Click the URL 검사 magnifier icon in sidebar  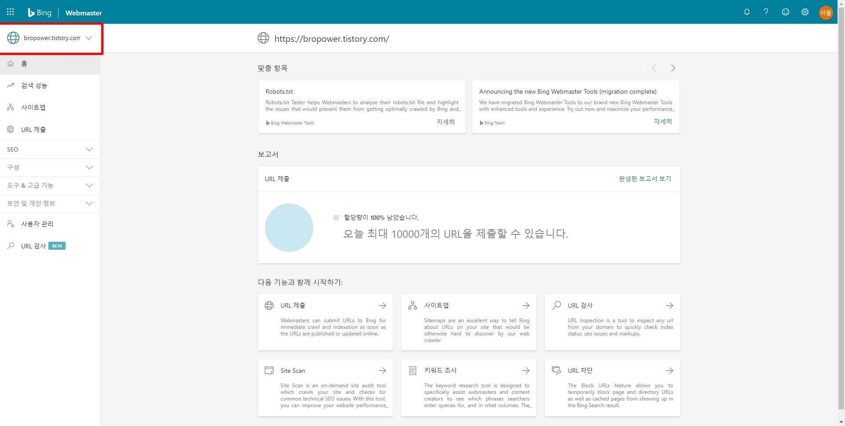[x=11, y=246]
